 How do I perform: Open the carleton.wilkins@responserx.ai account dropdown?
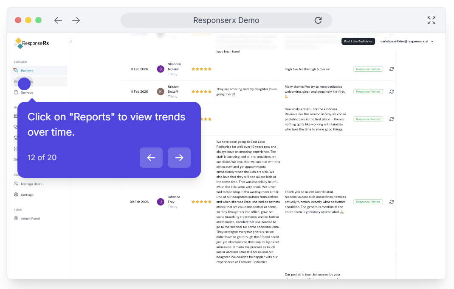(x=407, y=42)
